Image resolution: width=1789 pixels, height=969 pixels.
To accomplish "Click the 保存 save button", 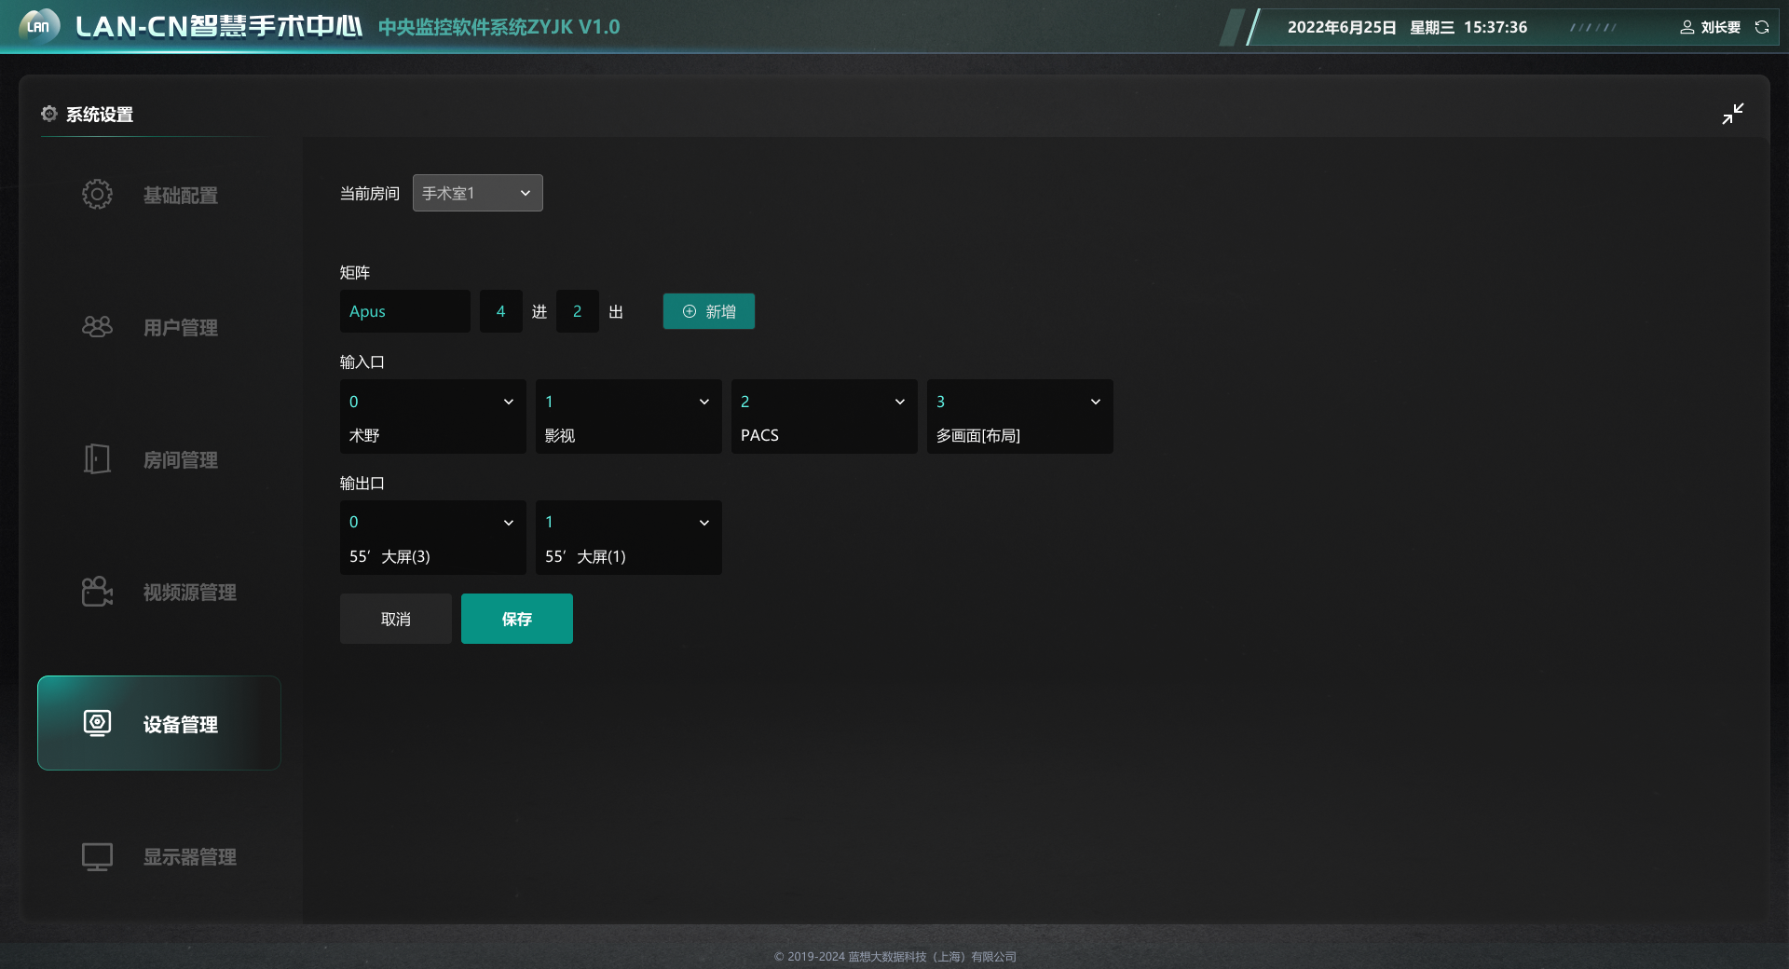I will (517, 619).
